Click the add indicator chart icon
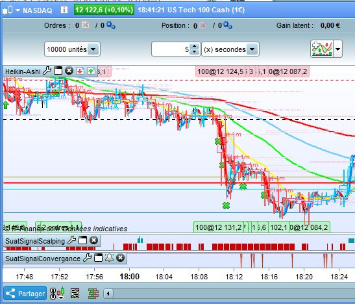 tap(322, 49)
